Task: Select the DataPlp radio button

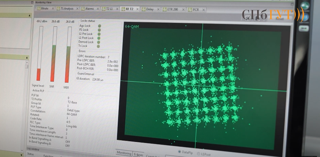Action: coord(180,151)
